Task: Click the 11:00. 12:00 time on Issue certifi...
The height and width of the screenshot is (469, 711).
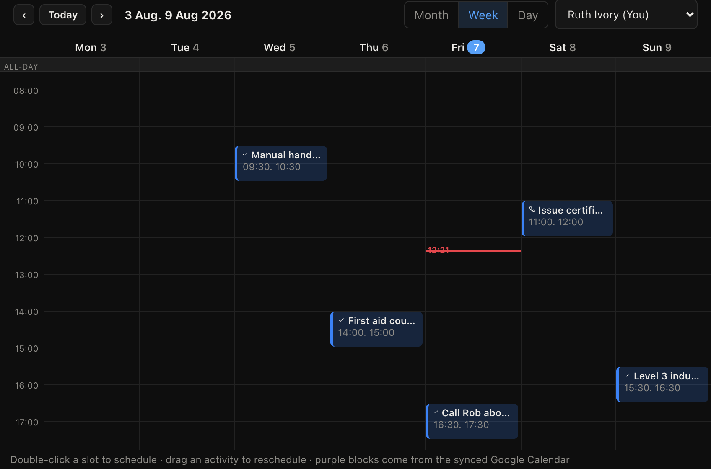Action: click(x=556, y=222)
